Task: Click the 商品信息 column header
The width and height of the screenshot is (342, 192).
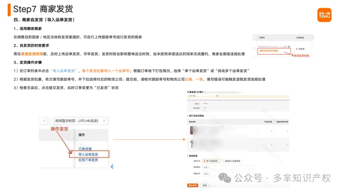Action: (192, 122)
